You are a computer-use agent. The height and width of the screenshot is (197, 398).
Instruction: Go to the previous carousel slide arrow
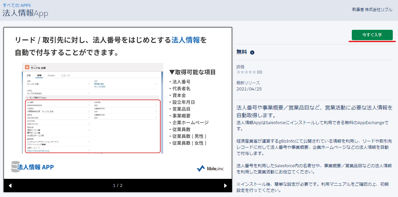10,186
